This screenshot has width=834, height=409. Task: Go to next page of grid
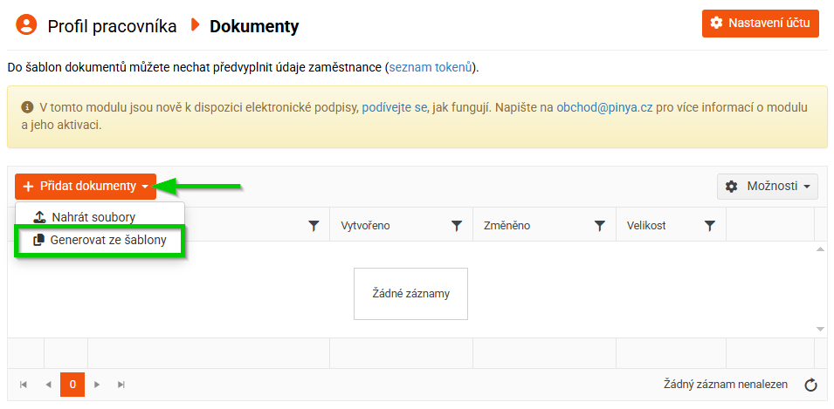pyautogui.click(x=97, y=385)
